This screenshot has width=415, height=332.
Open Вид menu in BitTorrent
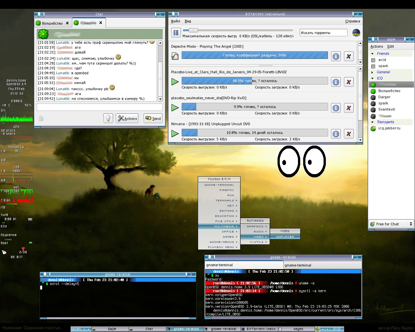click(188, 21)
